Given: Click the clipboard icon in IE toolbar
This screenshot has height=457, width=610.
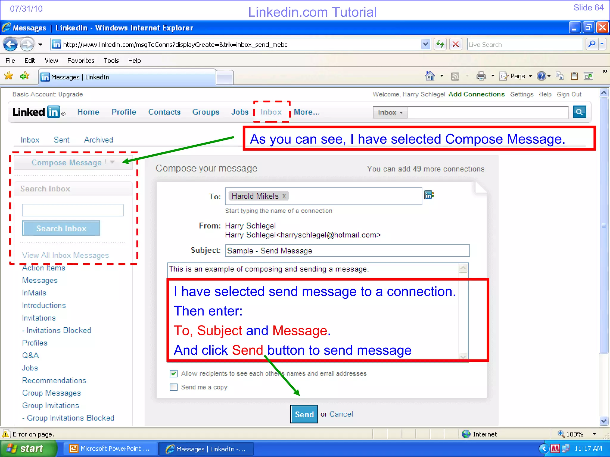Looking at the screenshot, I should [574, 76].
